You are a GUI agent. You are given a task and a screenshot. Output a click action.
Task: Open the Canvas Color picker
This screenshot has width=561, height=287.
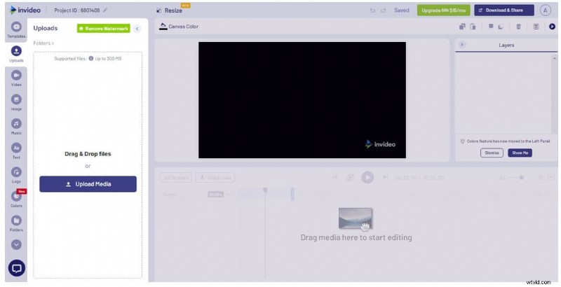coord(179,27)
